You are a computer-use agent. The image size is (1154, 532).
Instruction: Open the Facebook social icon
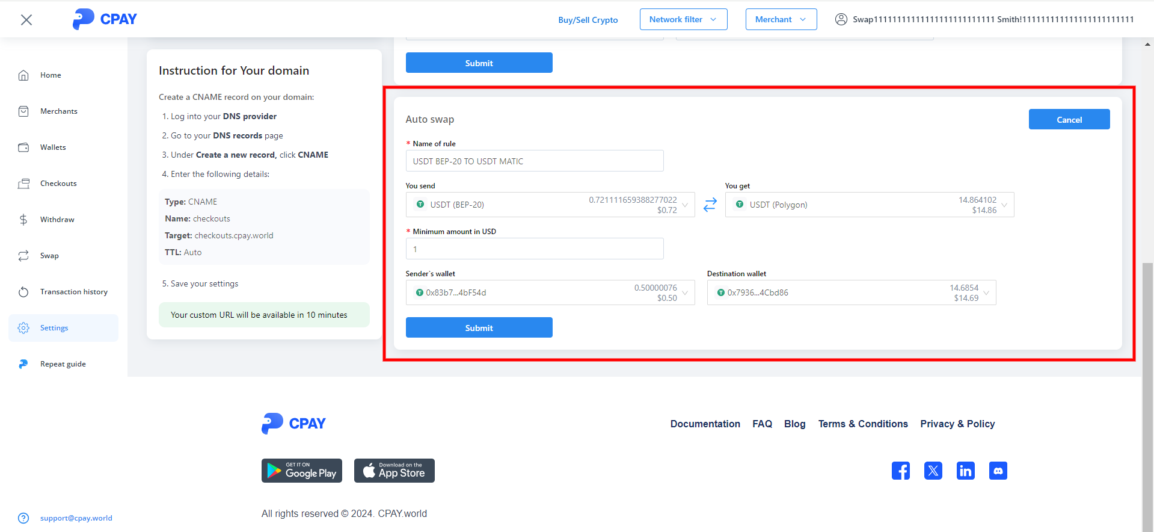(900, 471)
